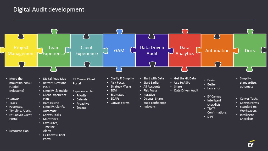Click the 'All Accounts' bullet

[x=152, y=87]
